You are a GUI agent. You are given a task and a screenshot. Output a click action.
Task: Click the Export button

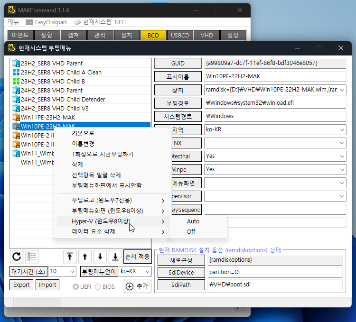pyautogui.click(x=21, y=285)
